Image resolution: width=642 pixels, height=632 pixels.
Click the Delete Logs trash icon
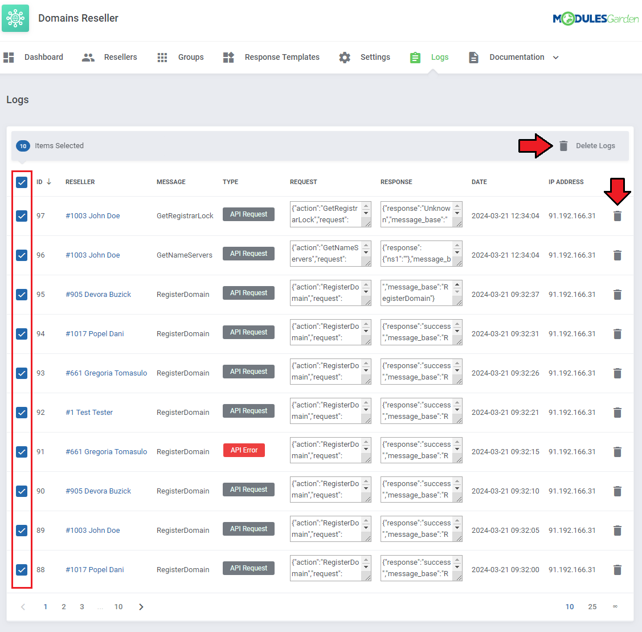click(563, 146)
